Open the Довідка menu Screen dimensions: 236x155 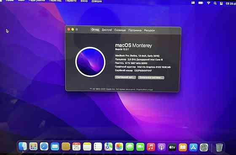[97, 1]
